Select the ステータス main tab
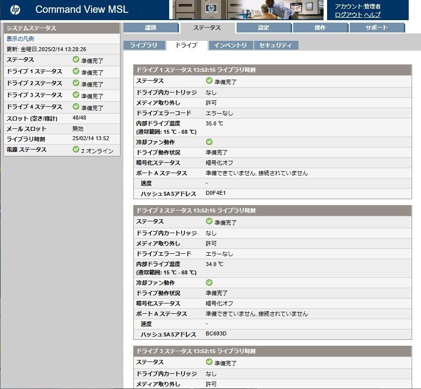This screenshot has height=389, width=421. (207, 28)
